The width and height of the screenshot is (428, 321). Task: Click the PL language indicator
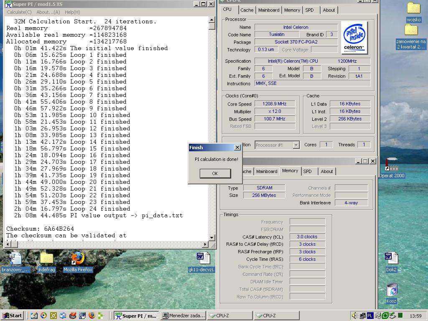[370, 316]
